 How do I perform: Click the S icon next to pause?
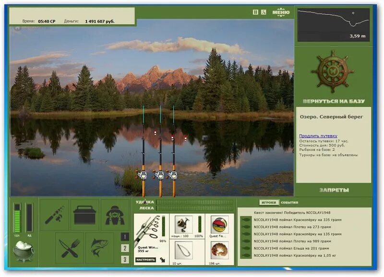(264, 12)
